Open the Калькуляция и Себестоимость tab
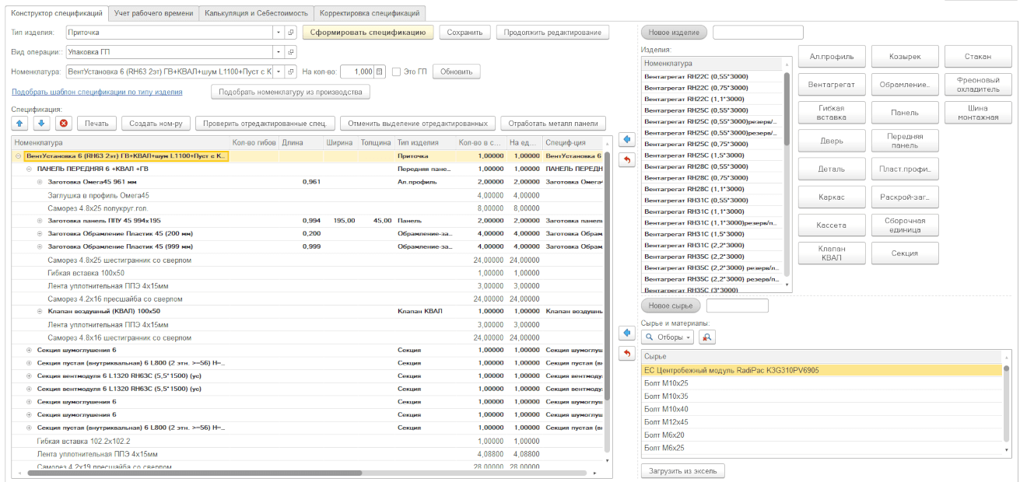 256,13
